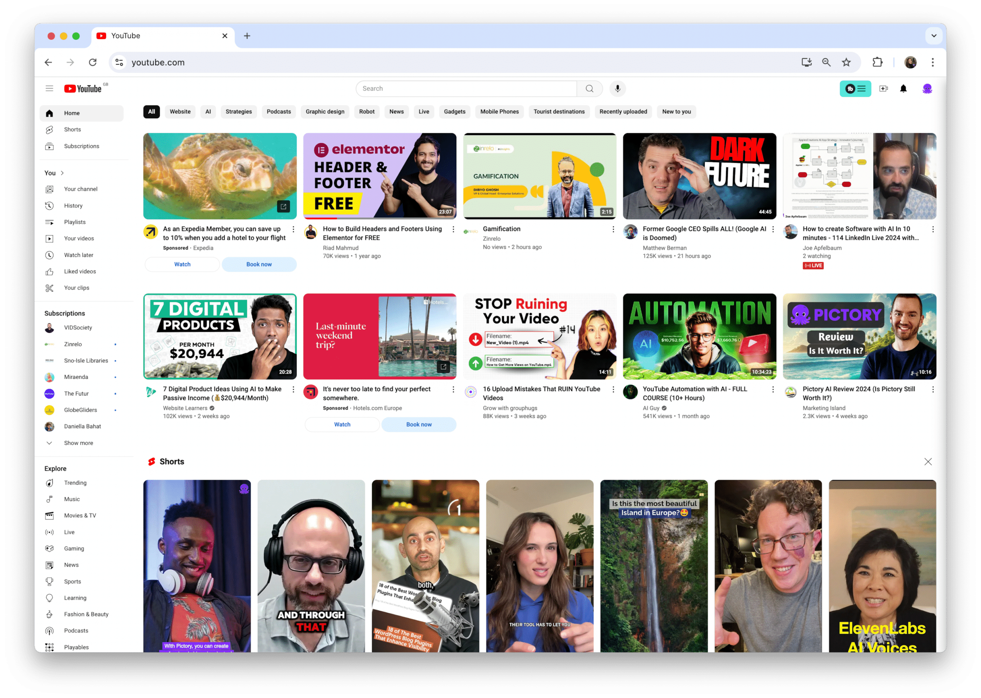Select the Graphic design filter chip
Viewport: 981px width, 698px height.
tap(325, 112)
